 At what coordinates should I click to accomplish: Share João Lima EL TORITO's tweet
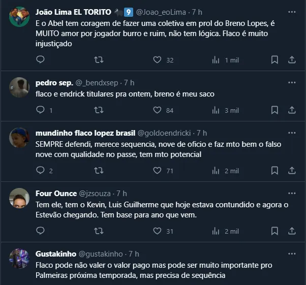point(292,60)
